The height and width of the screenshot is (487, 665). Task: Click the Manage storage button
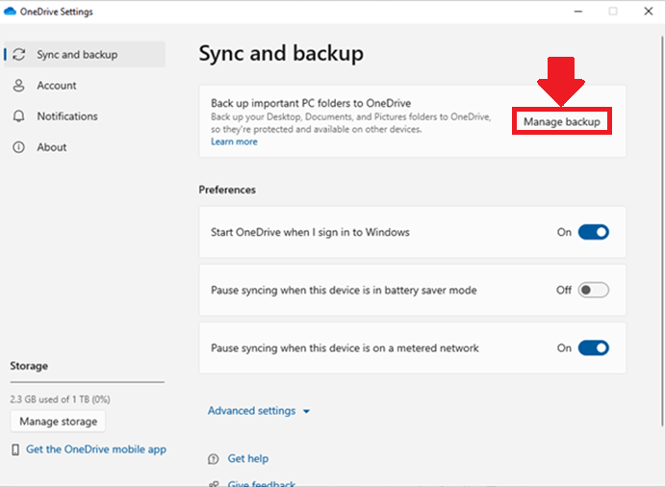pyautogui.click(x=58, y=422)
